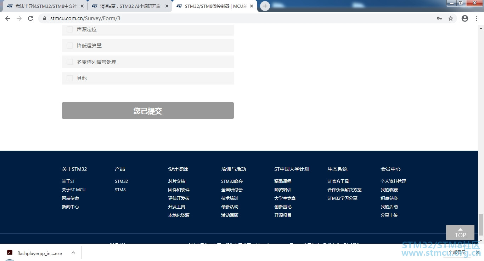Switch to the 清凉e夏 STM32 AI小调研 tab
The image size is (484, 261).
pos(130,6)
